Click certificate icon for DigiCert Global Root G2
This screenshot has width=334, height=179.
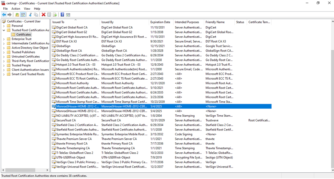pos(54,32)
